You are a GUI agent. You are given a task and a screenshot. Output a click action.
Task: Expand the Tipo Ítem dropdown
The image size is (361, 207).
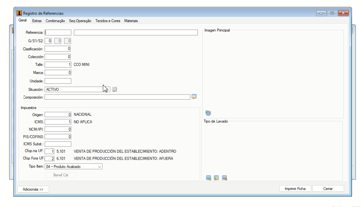pos(100,167)
